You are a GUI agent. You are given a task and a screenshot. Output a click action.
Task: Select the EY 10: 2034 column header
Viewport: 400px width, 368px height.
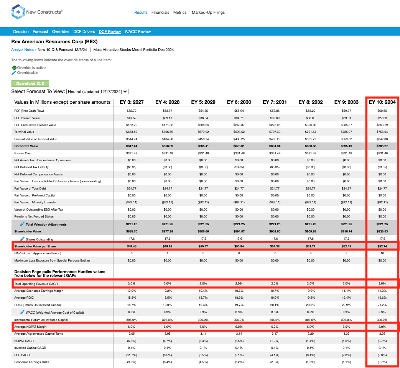[x=382, y=102]
